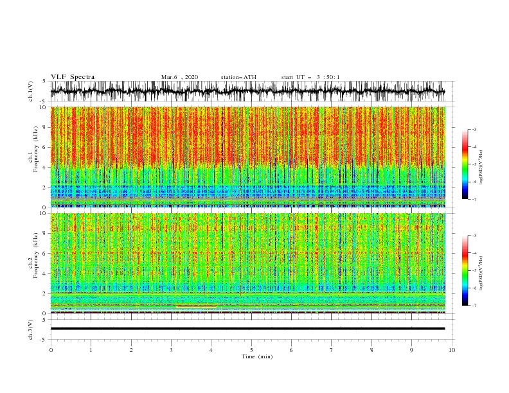Click the time-axis tick label "10"
The height and width of the screenshot is (393, 509).
tap(452, 350)
